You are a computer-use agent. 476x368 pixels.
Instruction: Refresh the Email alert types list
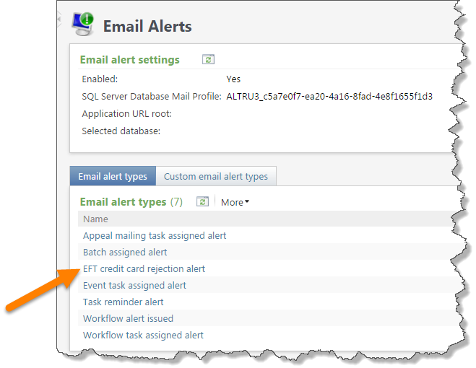click(x=202, y=201)
